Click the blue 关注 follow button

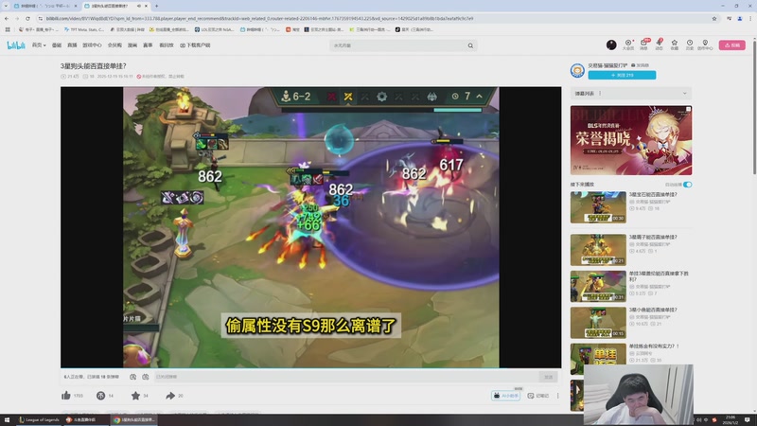click(622, 75)
